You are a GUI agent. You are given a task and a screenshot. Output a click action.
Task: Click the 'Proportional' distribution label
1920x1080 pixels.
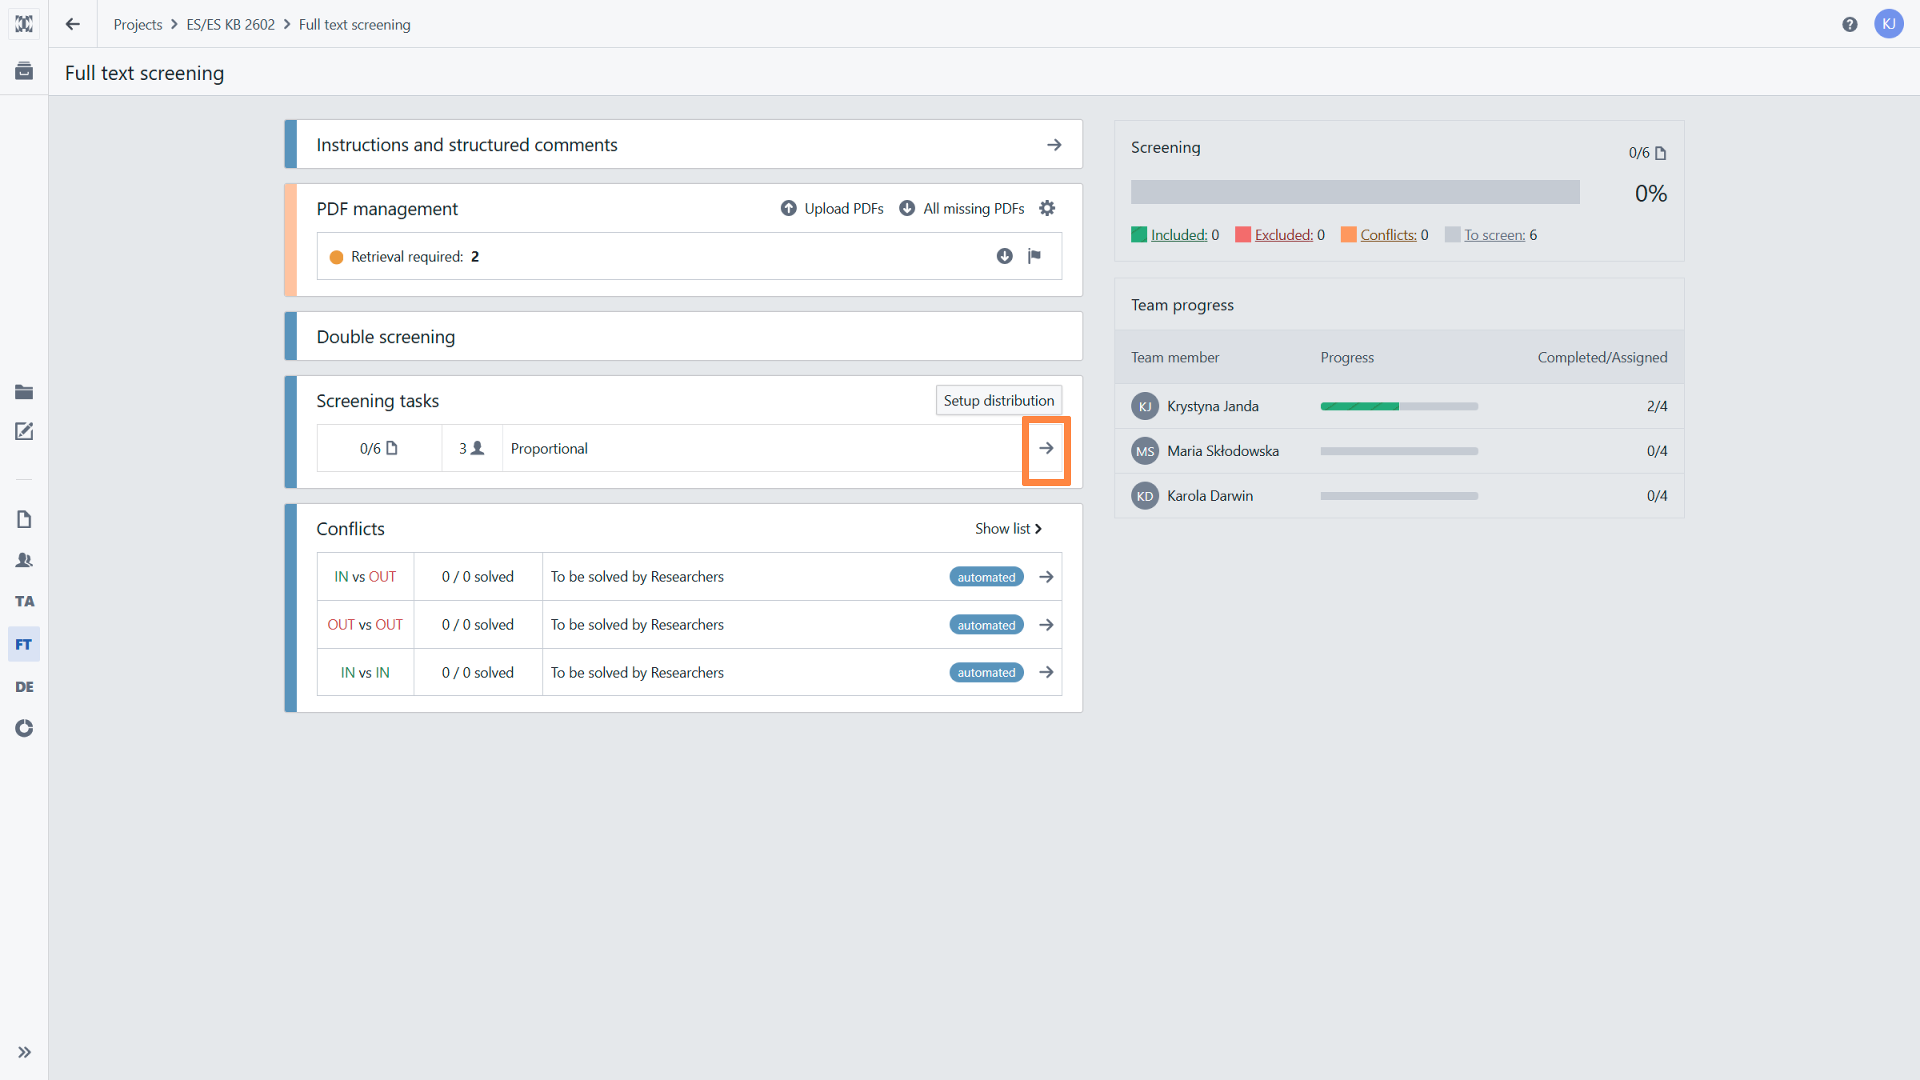549,448
